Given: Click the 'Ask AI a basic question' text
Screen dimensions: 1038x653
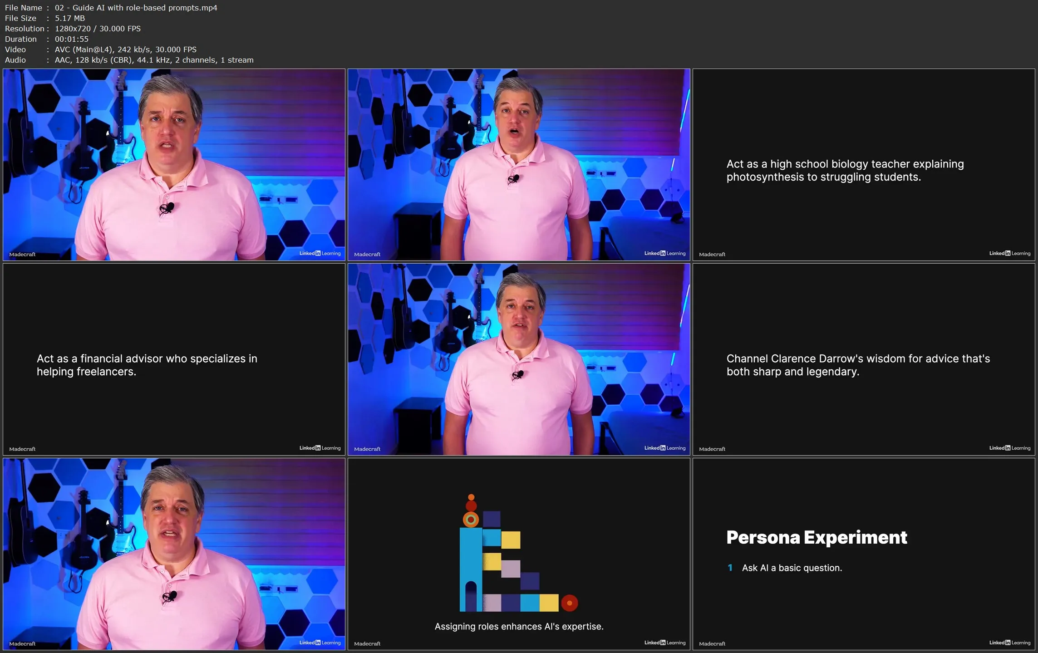Looking at the screenshot, I should click(792, 568).
